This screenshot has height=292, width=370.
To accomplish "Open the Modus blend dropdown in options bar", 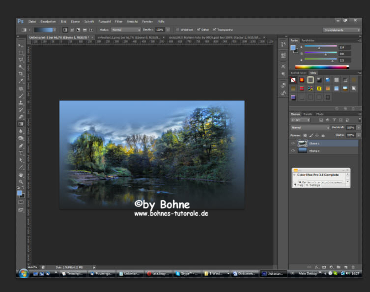I will 125,29.
